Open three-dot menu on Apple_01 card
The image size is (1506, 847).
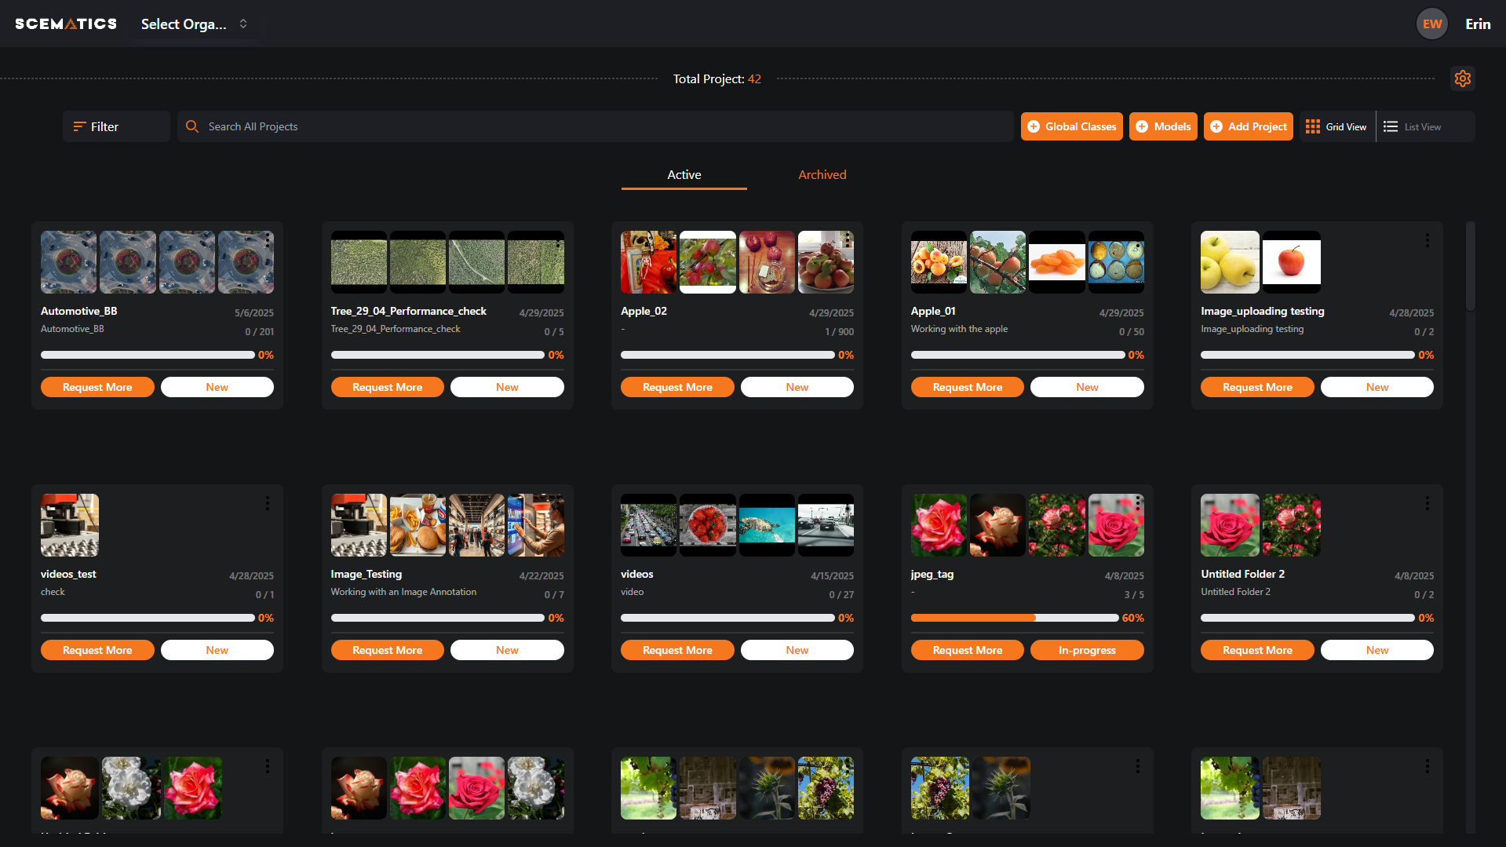(x=1138, y=241)
